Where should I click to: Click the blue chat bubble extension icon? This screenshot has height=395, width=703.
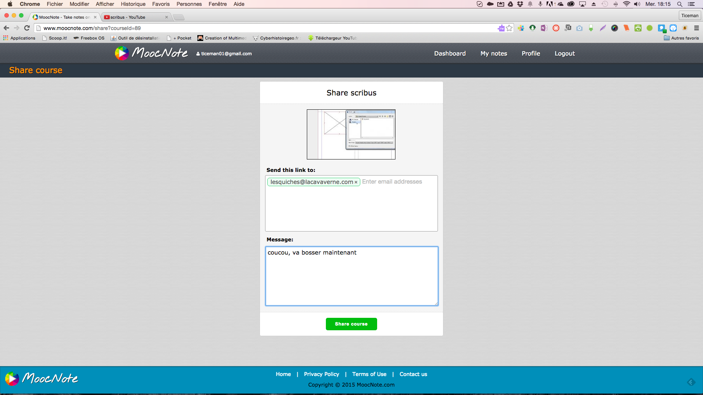pyautogui.click(x=662, y=28)
